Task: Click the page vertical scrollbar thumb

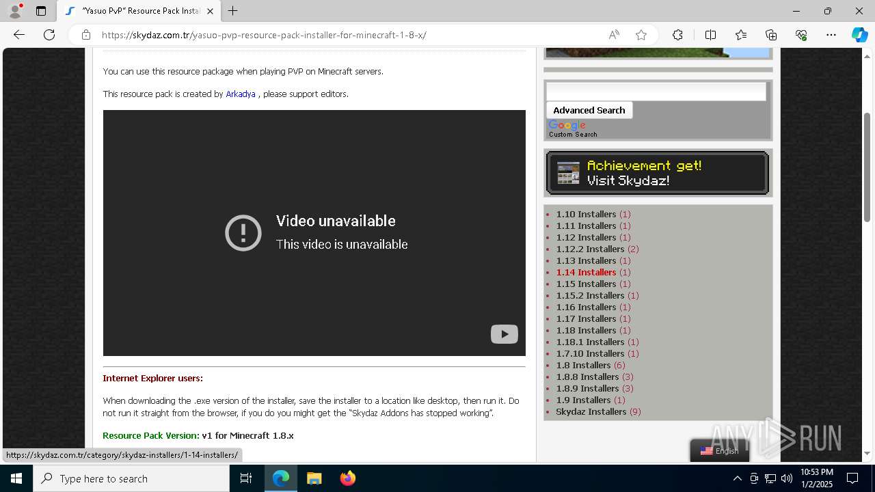Action: tap(867, 167)
